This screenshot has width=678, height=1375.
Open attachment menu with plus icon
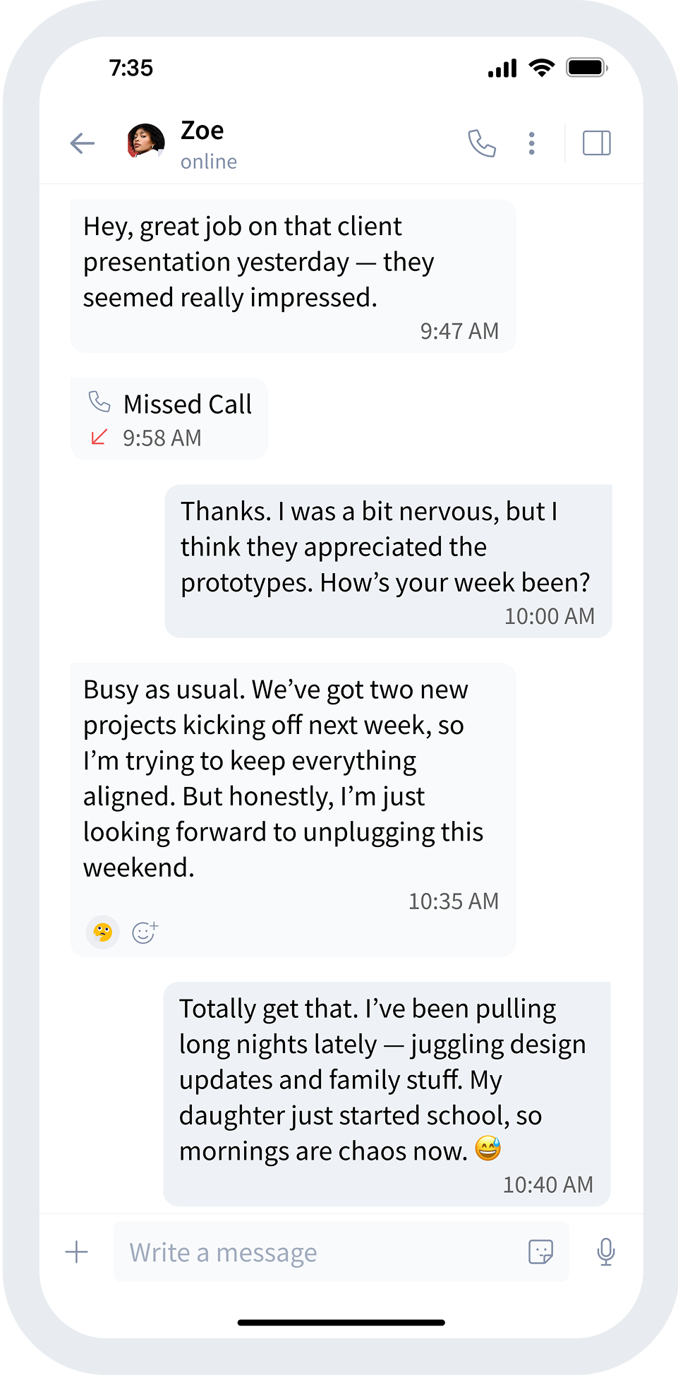point(77,1252)
